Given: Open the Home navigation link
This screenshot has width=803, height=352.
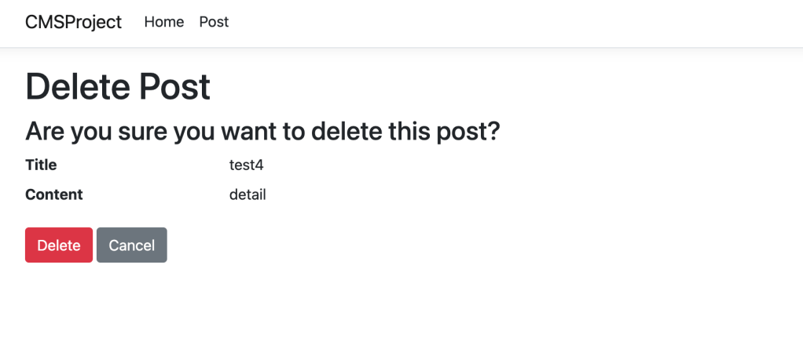Looking at the screenshot, I should tap(164, 22).
